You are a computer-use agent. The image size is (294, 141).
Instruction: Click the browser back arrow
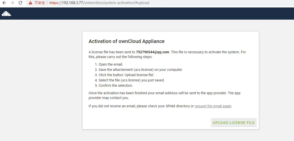pos(4,3)
